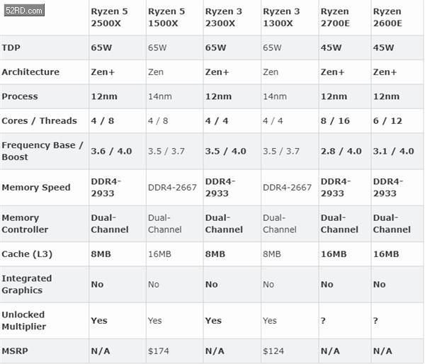425x364 pixels.
Task: Select the Ryzen 2700E column header
Action: pos(335,17)
